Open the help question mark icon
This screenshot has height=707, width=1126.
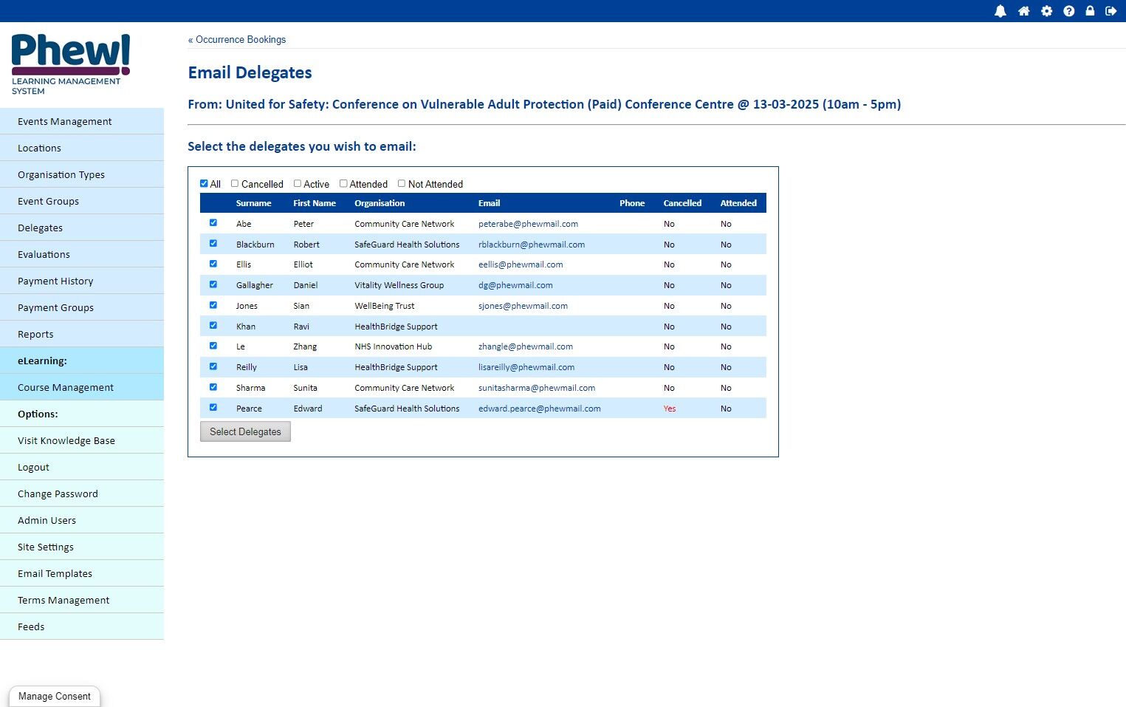[x=1068, y=11]
